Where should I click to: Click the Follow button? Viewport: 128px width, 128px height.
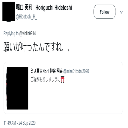click(105, 12)
